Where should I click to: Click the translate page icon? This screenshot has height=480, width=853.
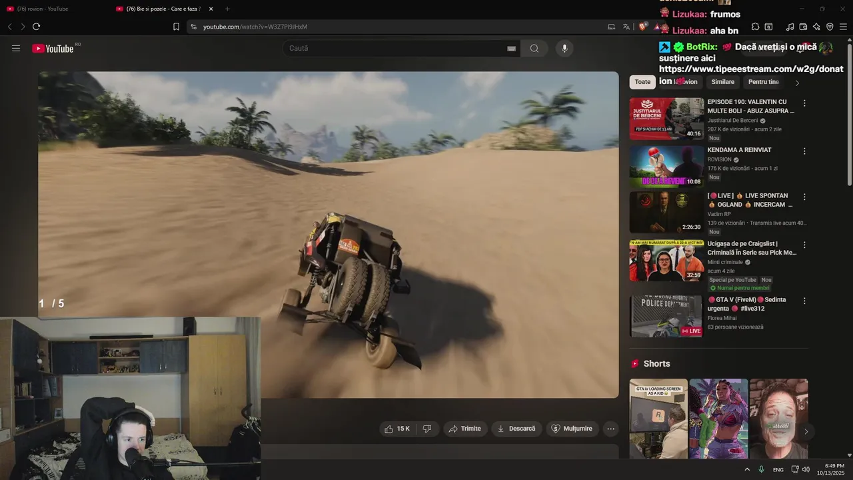pos(626,27)
